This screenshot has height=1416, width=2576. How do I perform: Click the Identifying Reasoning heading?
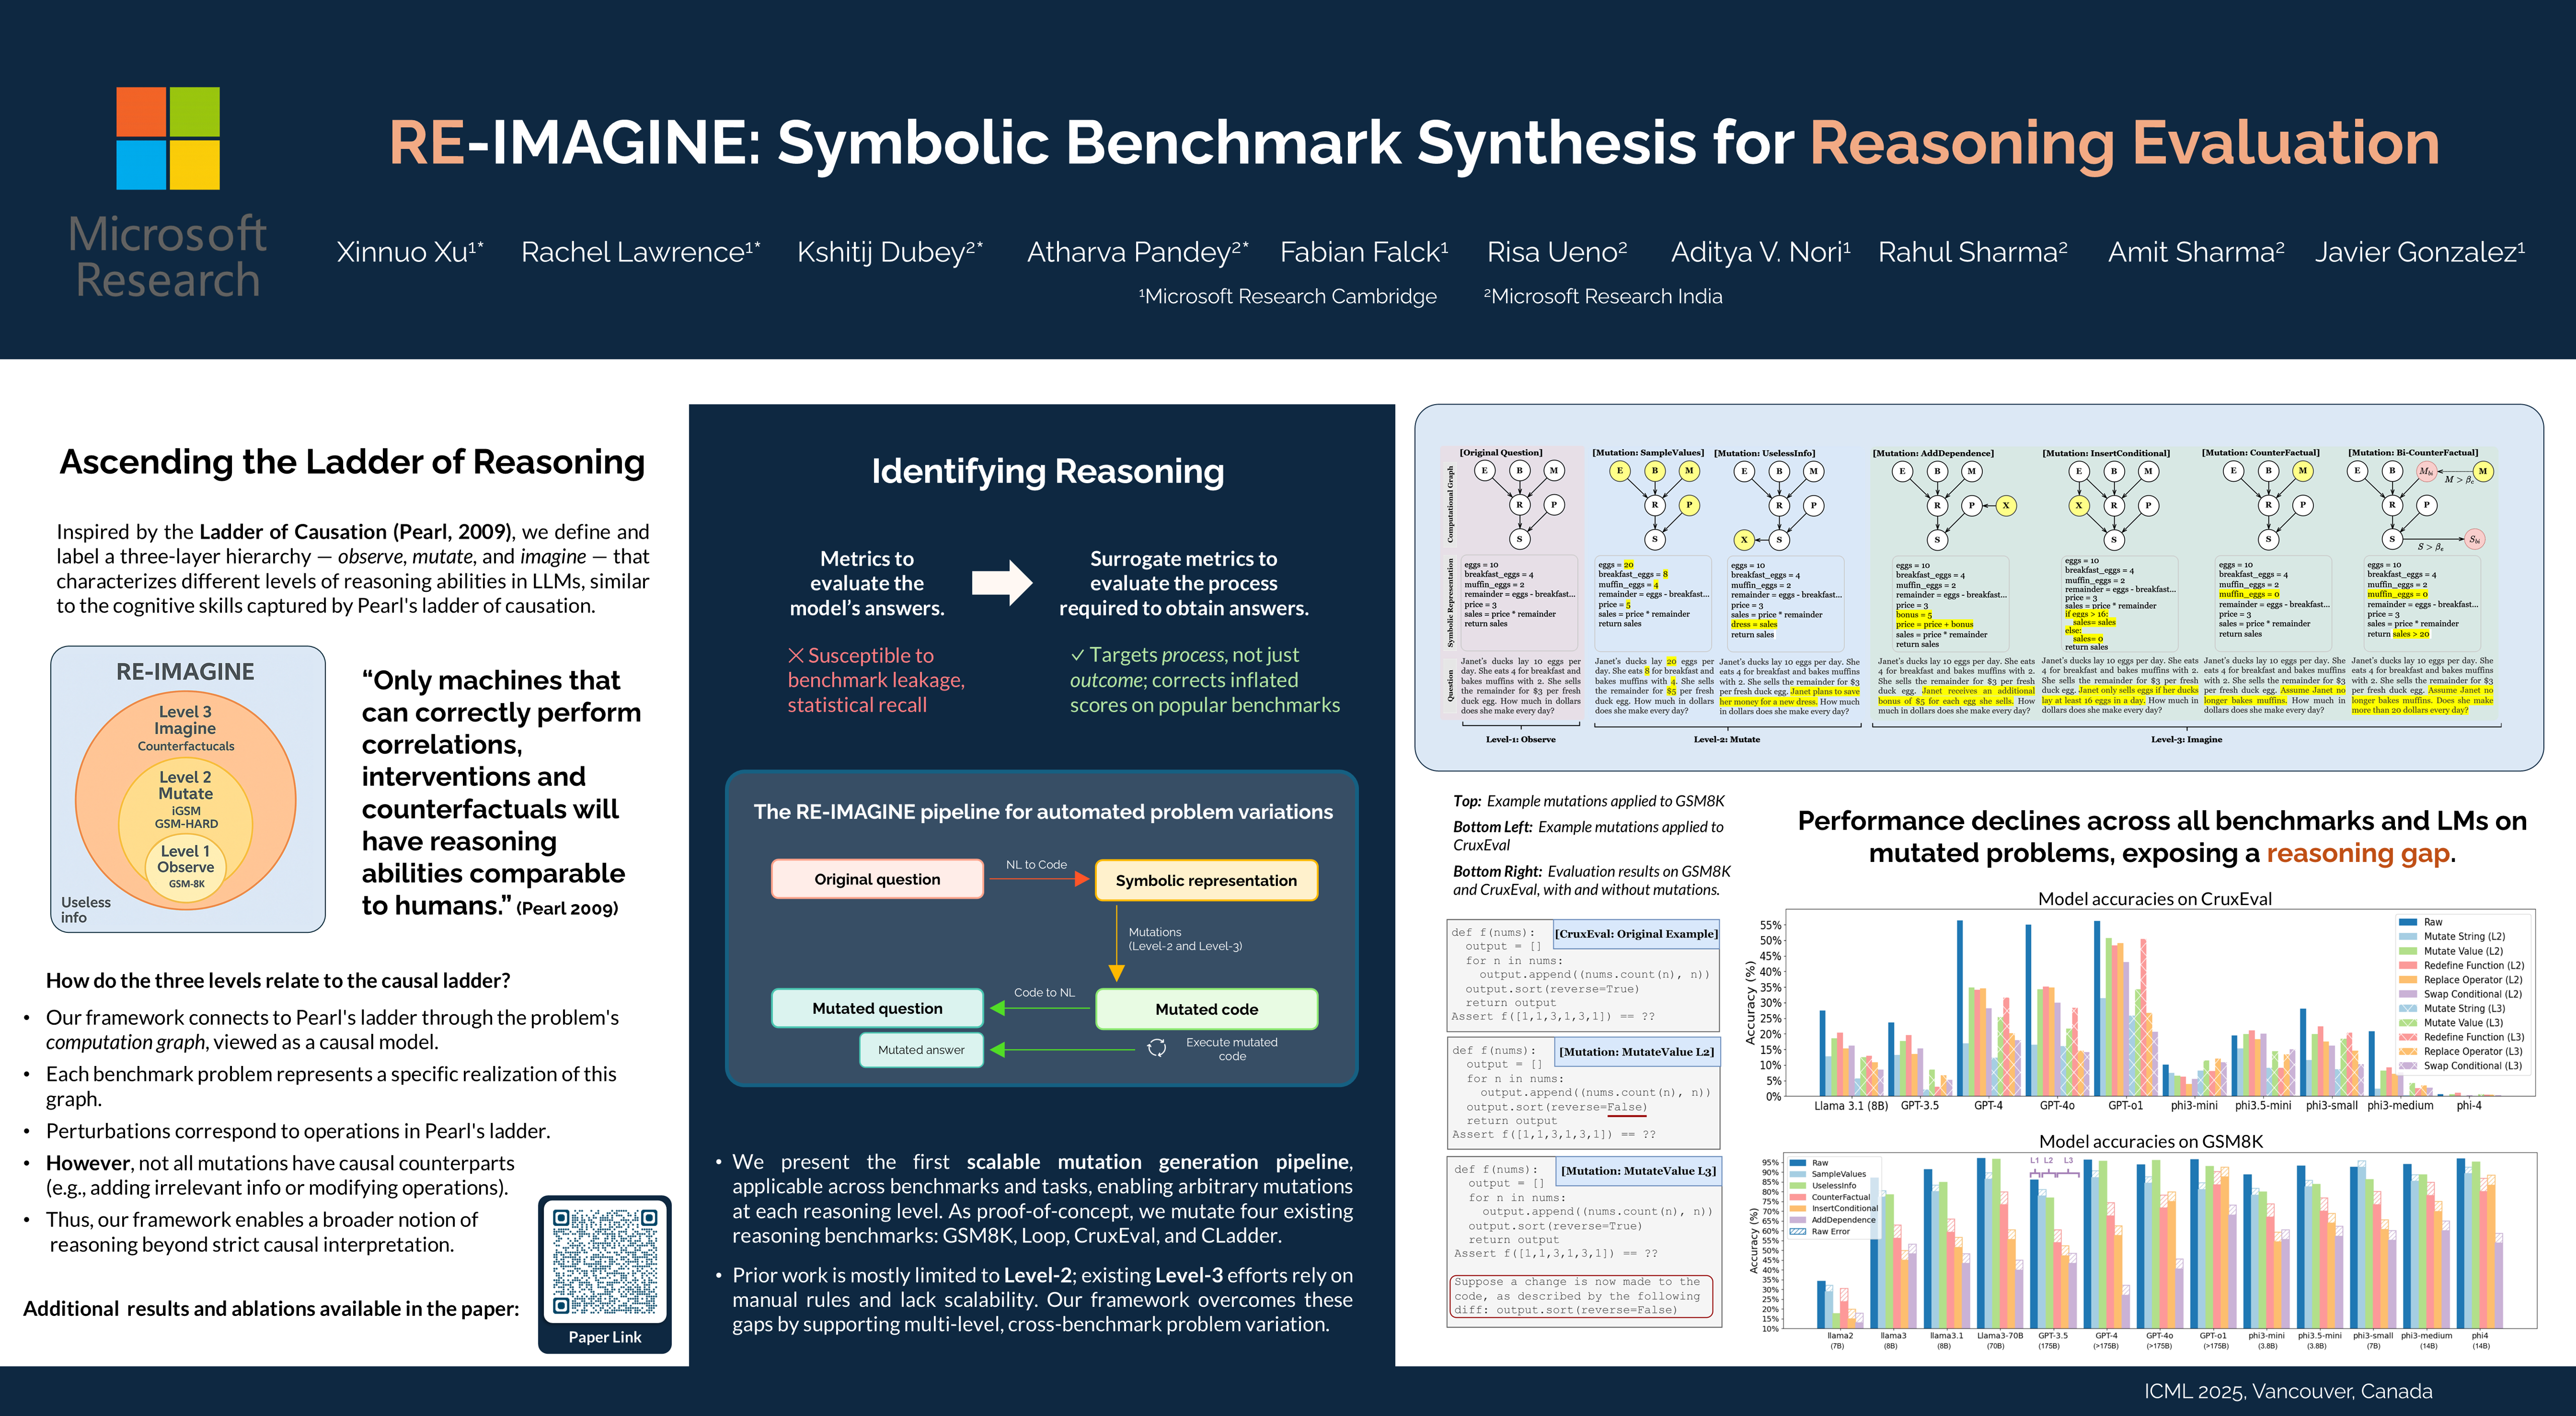click(1047, 472)
